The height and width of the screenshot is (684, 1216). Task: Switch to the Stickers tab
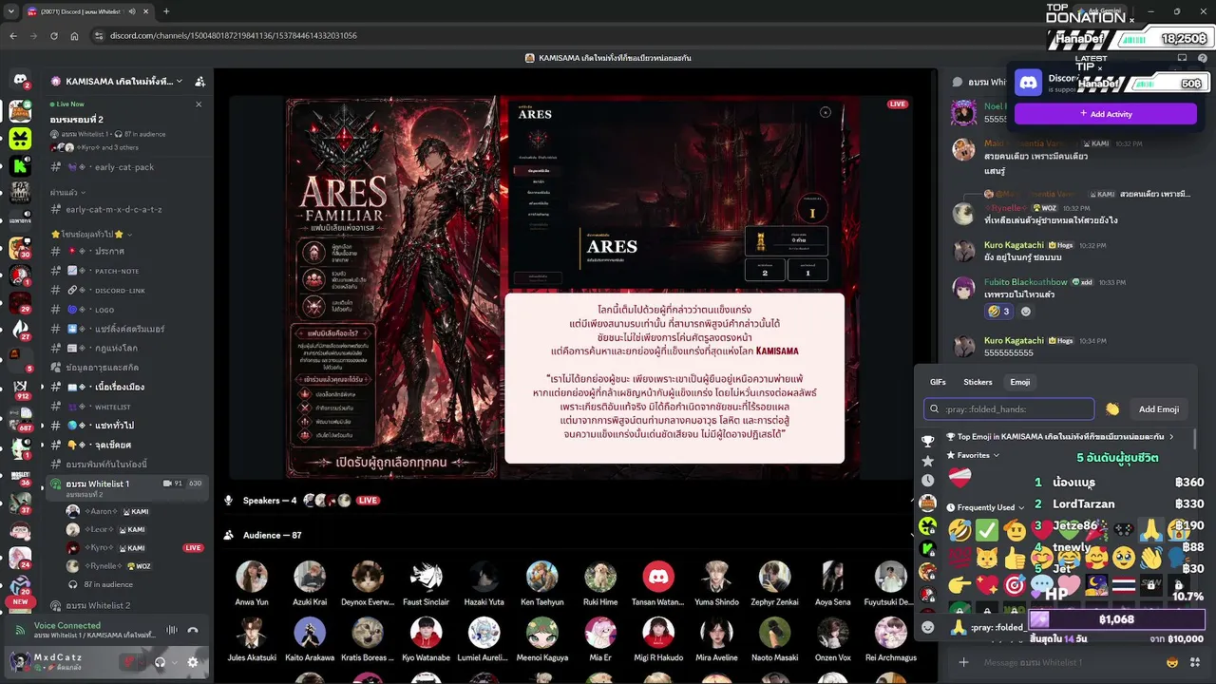(x=978, y=382)
